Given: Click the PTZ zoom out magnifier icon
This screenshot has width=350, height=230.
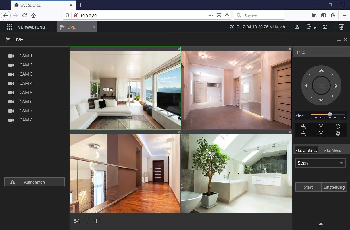Looking at the screenshot, I should click(303, 133).
